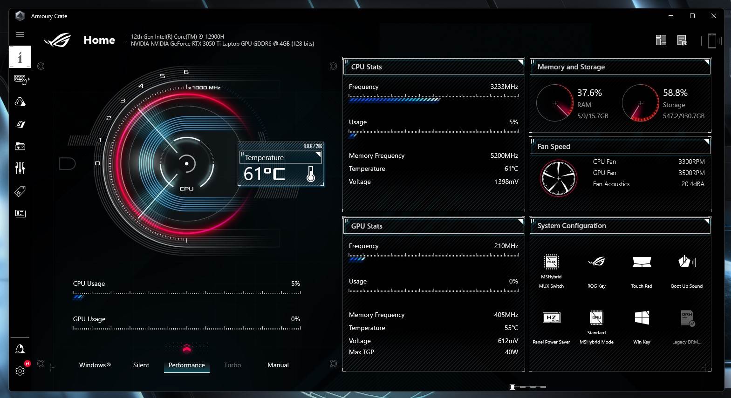Open the Device page from the sidebar keyboard icon
Screen dimensions: 731x398
20,80
